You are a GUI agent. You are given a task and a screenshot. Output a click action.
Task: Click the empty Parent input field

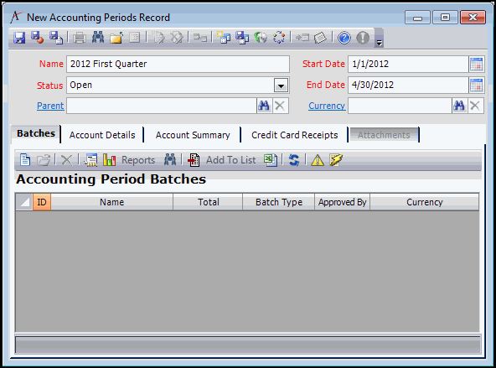pyautogui.click(x=162, y=106)
